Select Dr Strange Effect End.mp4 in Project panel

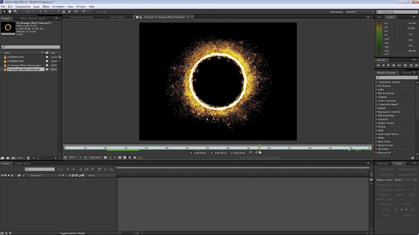[x=24, y=69]
